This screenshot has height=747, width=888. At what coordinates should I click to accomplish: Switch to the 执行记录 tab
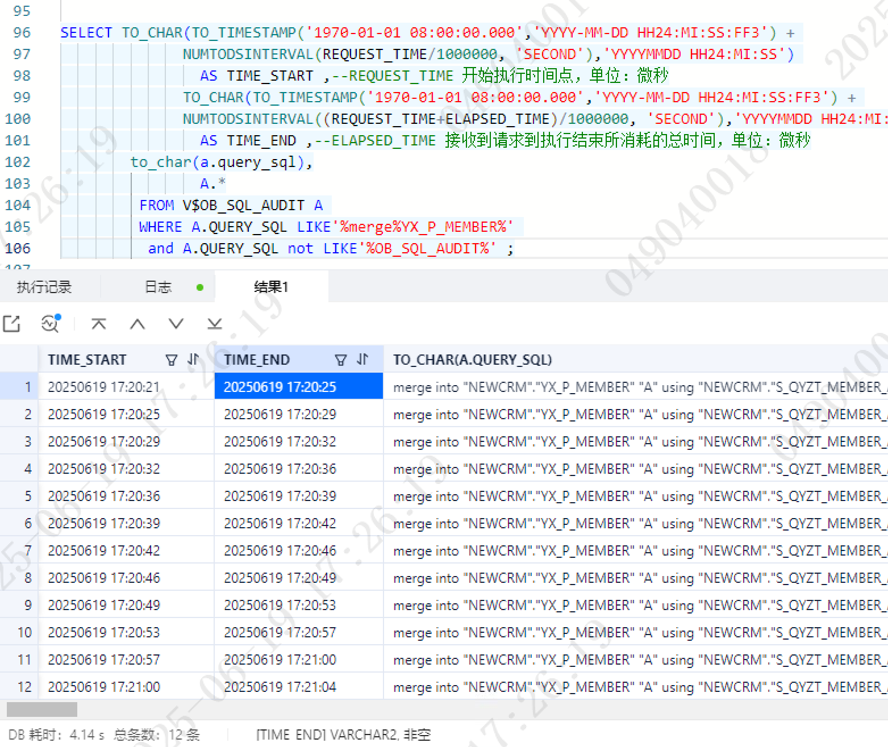(x=44, y=287)
